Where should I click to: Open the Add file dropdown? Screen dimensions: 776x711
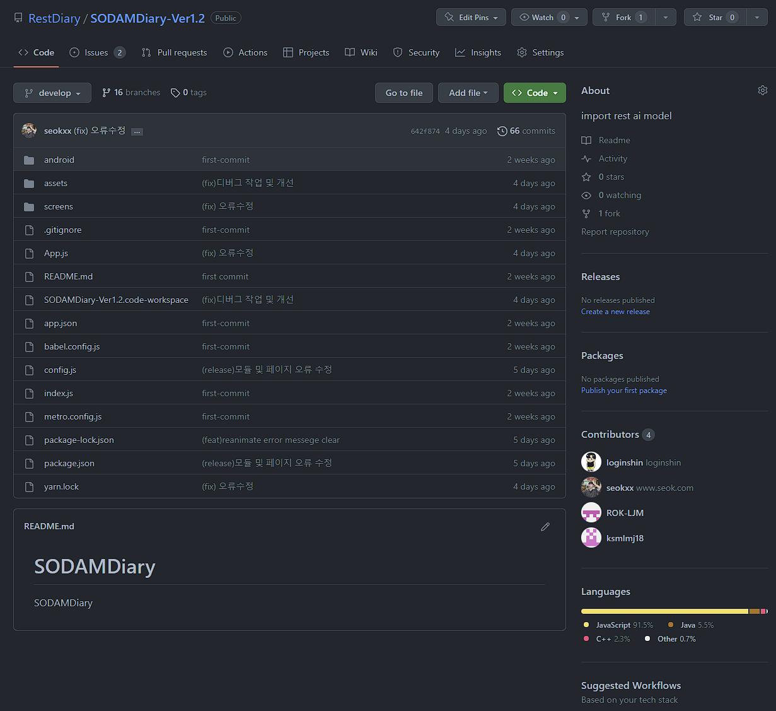pos(468,93)
